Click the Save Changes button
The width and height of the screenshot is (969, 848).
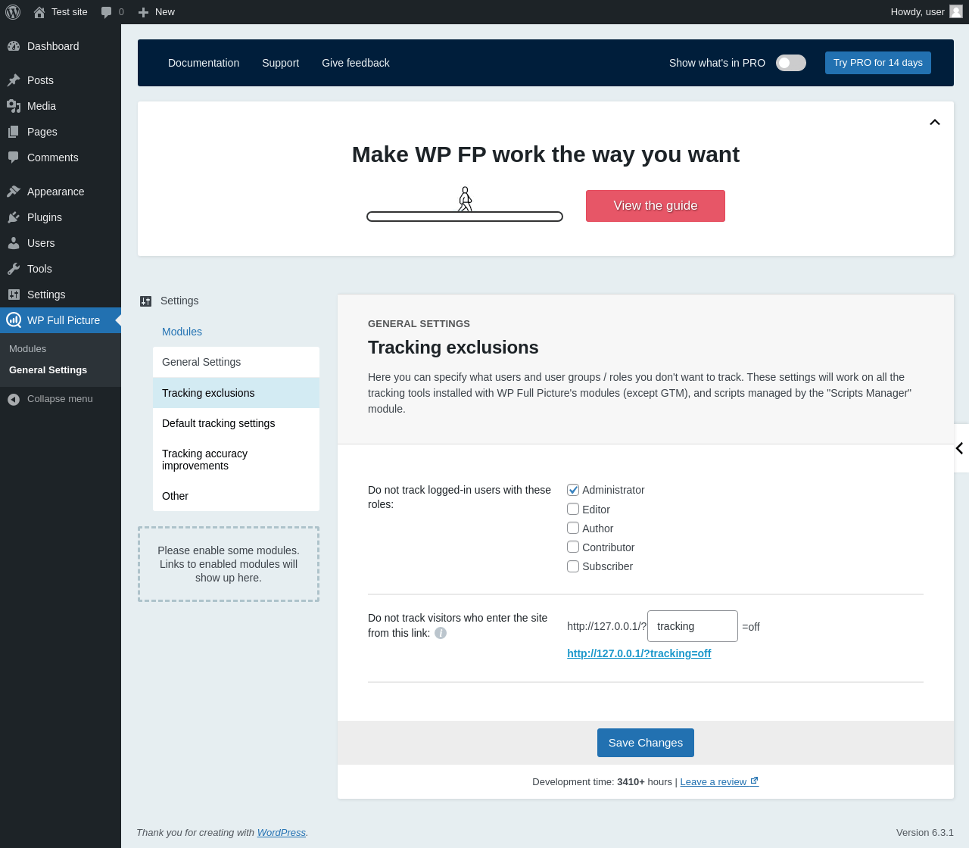(x=646, y=743)
